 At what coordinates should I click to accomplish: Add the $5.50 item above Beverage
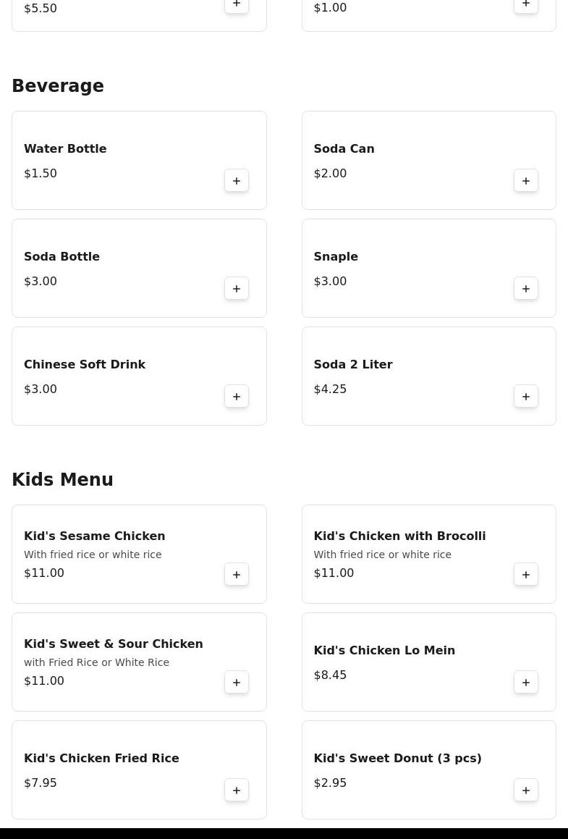(237, 5)
